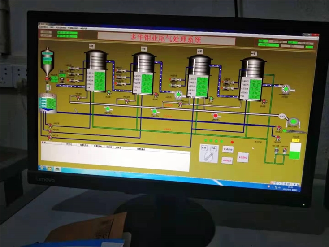Click the red pump indicator on the pipeline
Viewport: 329px width, 247px height.
coord(216,116)
